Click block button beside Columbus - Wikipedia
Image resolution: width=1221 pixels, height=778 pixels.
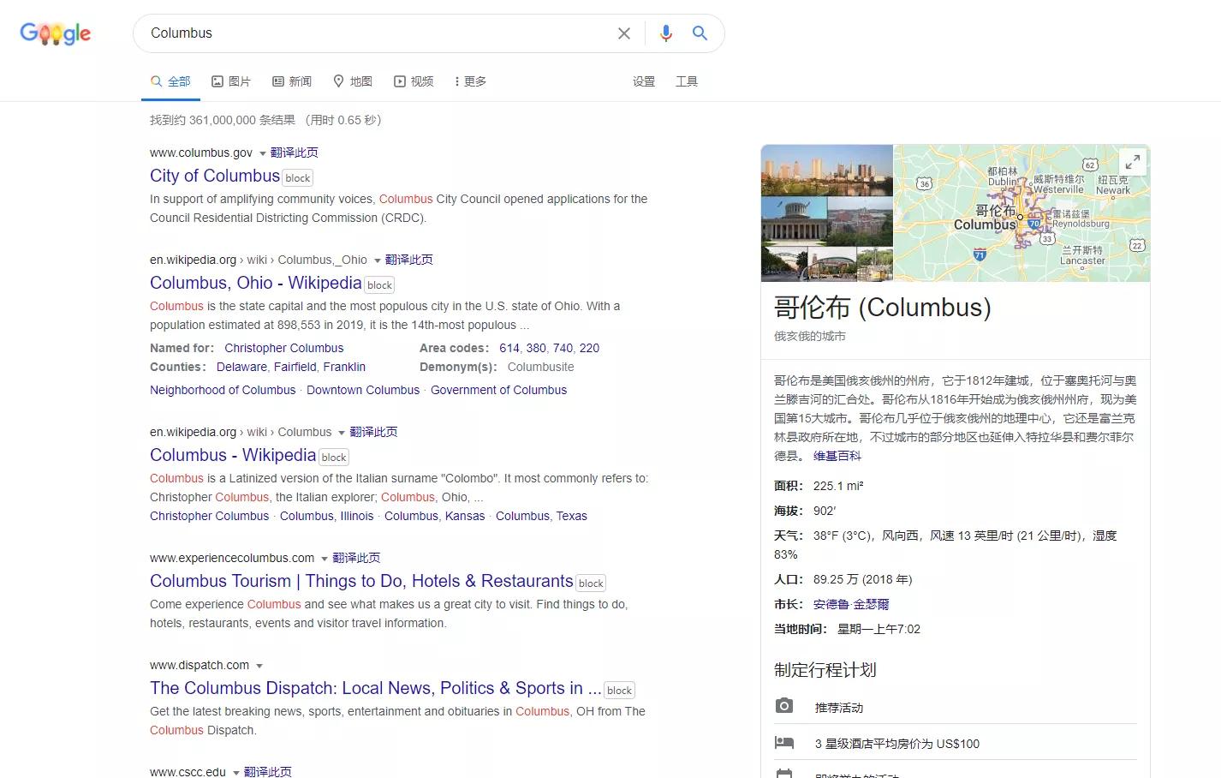click(x=334, y=458)
